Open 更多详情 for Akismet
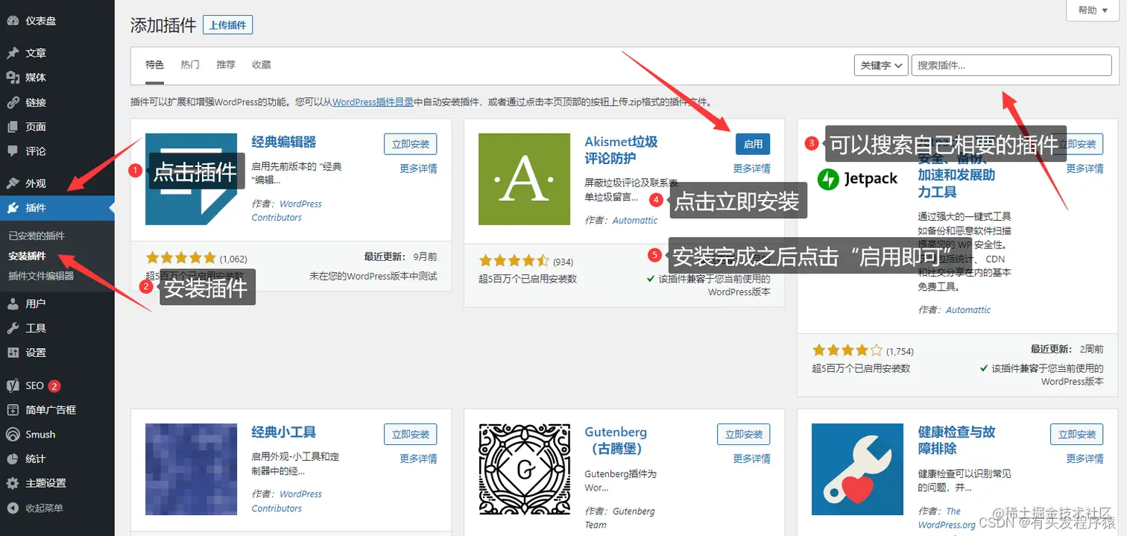 pos(751,168)
